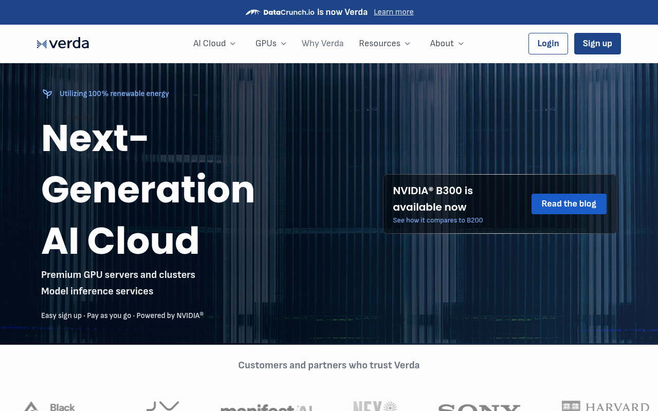Click the green leaf renewable energy icon
Viewport: 658px width, 411px height.
click(x=47, y=94)
